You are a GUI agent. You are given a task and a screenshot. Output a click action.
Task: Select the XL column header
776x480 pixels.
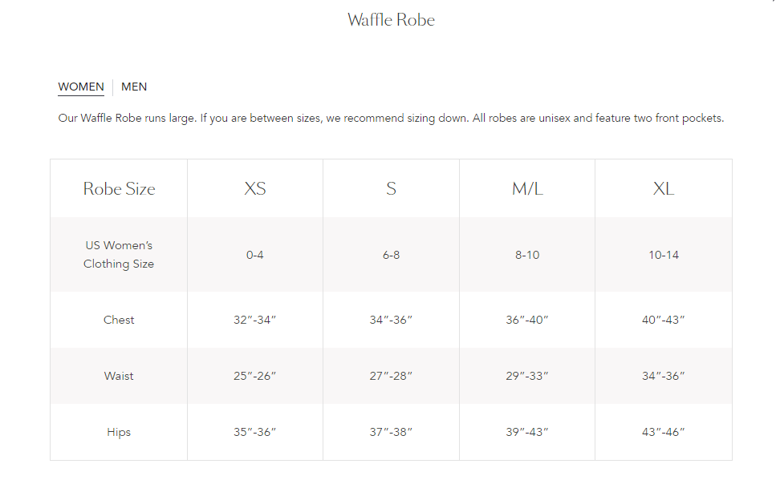(x=664, y=188)
